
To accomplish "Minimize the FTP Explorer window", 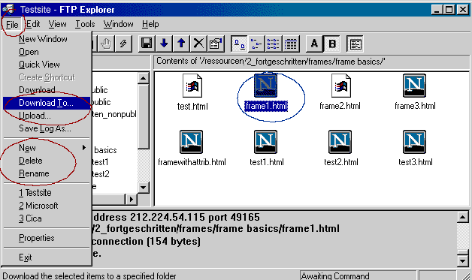I will (437, 10).
